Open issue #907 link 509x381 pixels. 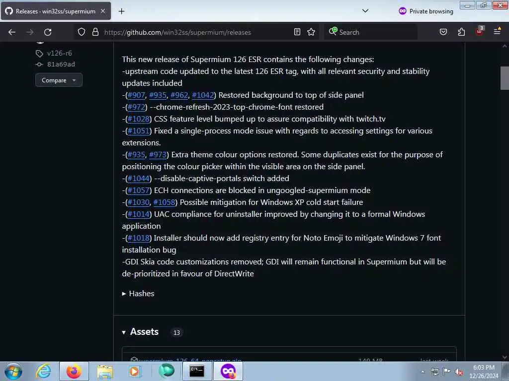pyautogui.click(x=136, y=95)
